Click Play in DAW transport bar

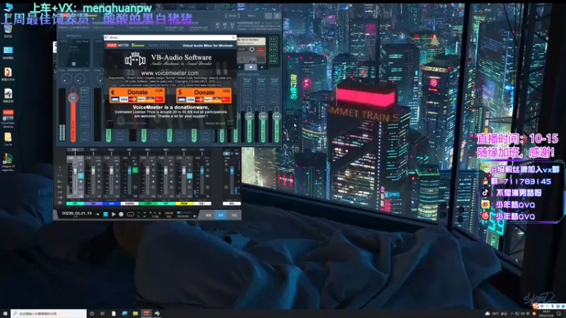tap(114, 214)
